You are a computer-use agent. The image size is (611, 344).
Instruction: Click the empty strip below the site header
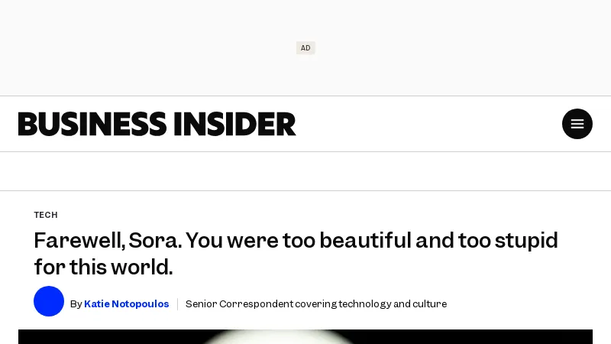tap(305, 171)
